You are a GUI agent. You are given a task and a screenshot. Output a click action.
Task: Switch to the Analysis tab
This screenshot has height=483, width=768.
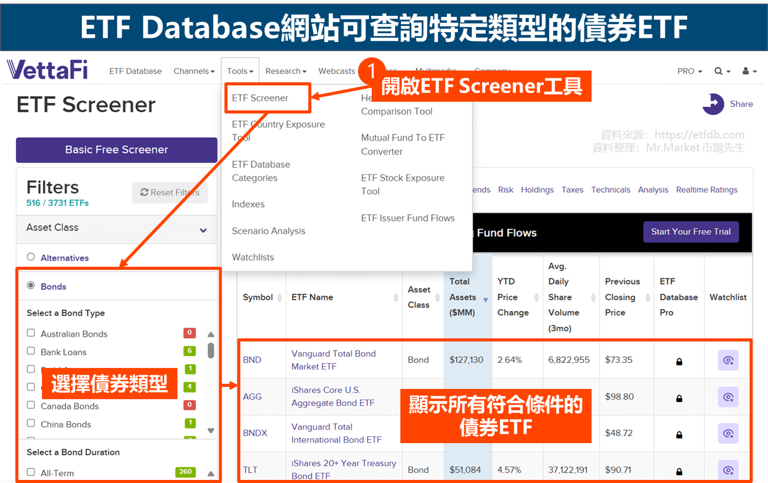653,190
